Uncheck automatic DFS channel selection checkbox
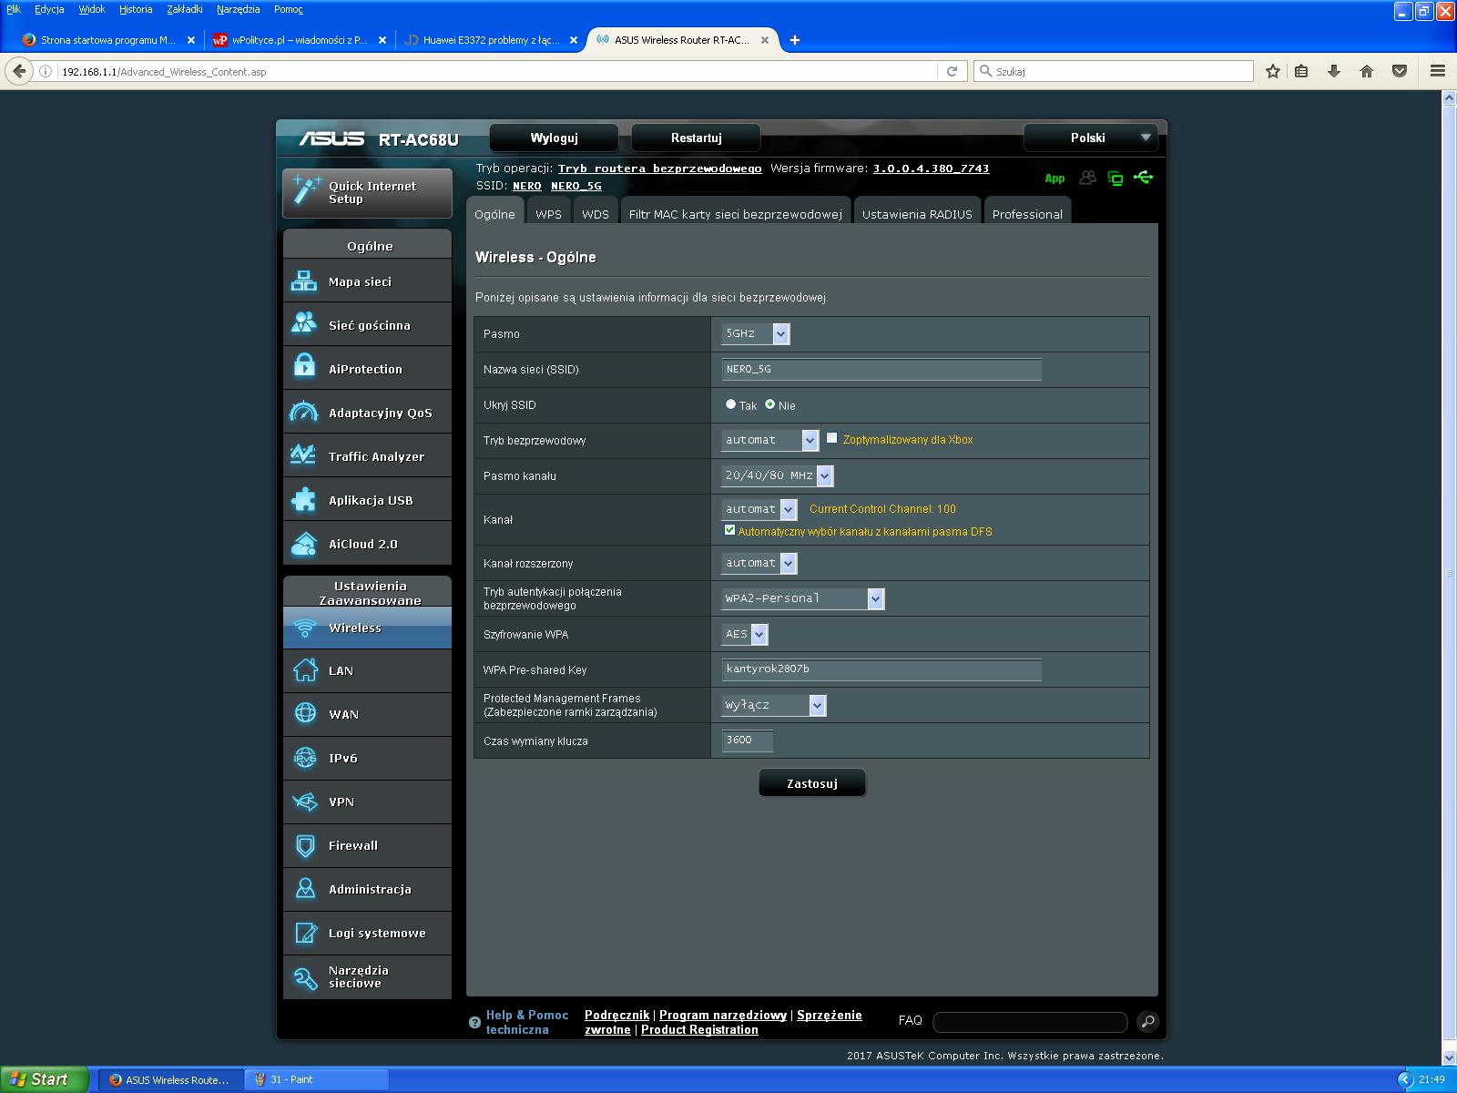 pyautogui.click(x=729, y=530)
